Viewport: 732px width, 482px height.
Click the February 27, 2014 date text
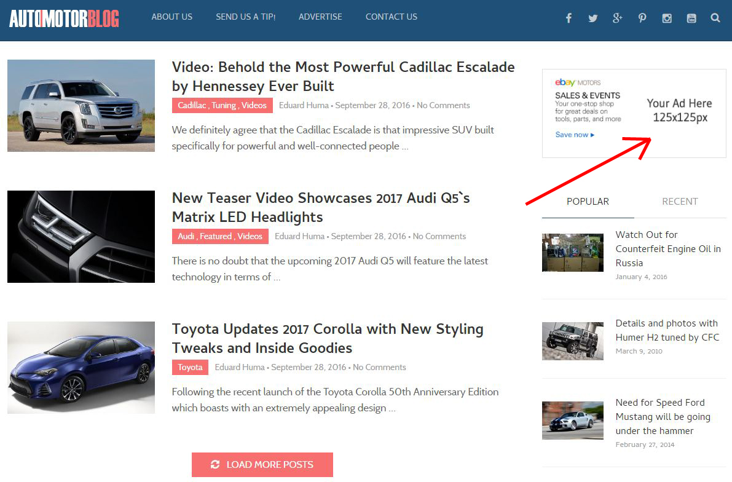[645, 444]
